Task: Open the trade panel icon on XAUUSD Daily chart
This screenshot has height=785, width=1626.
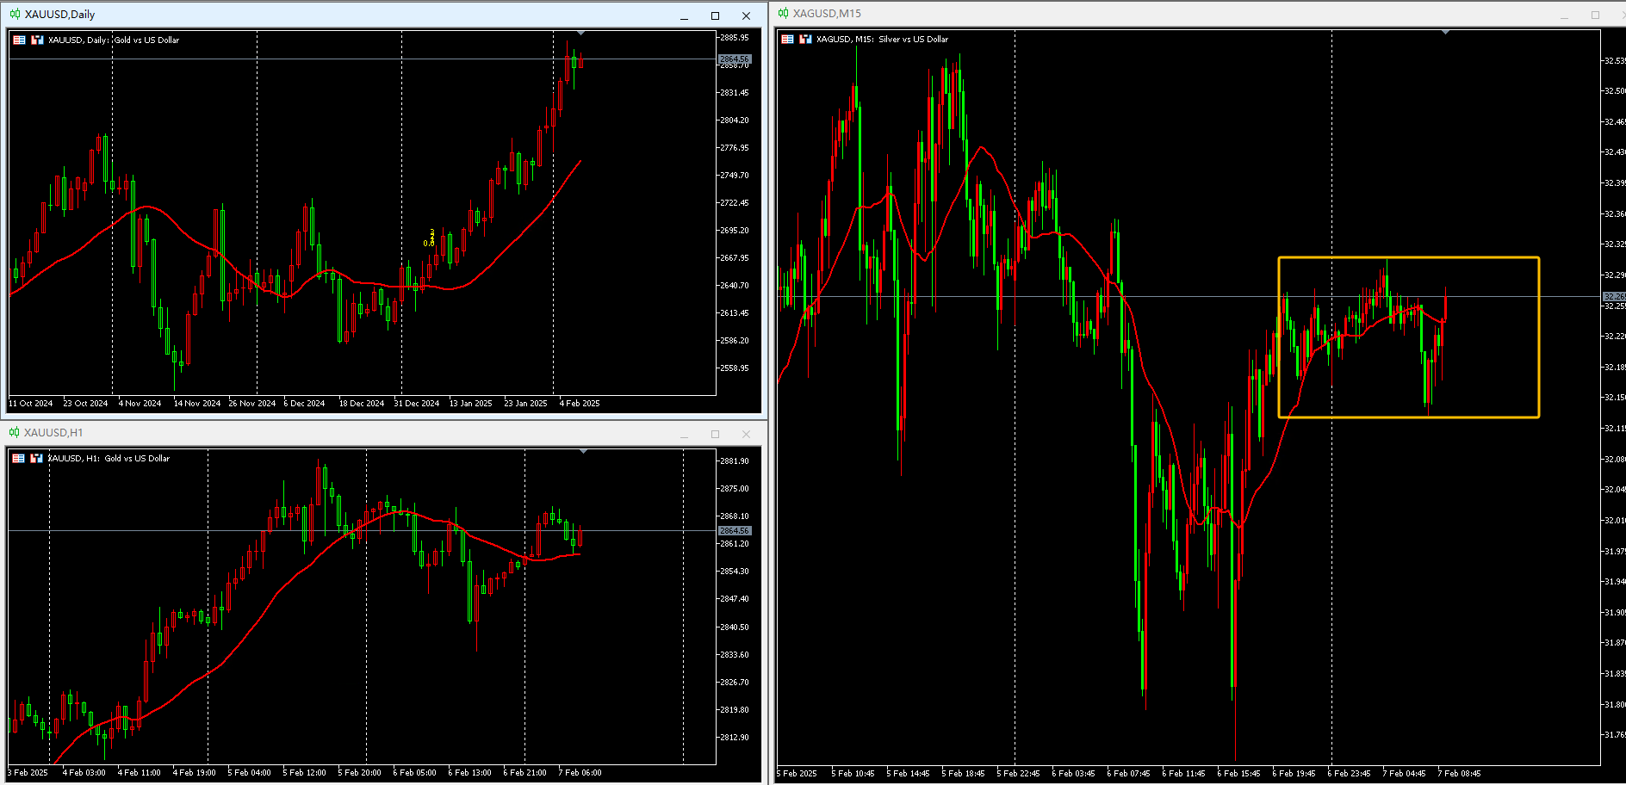Action: click(x=19, y=40)
